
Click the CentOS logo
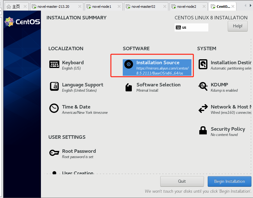click(x=22, y=22)
